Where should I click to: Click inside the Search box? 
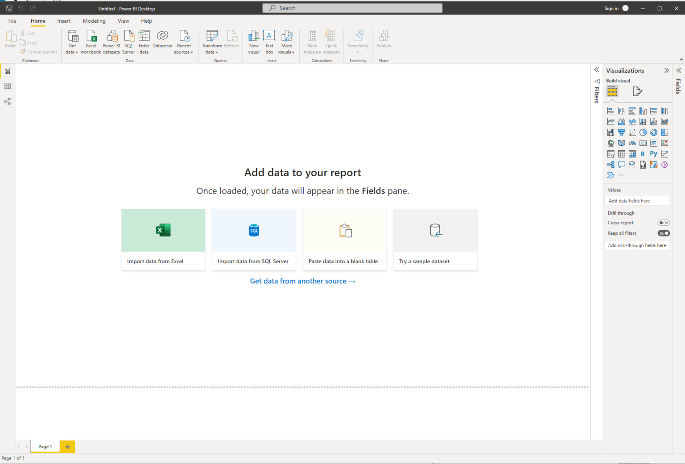click(x=352, y=8)
